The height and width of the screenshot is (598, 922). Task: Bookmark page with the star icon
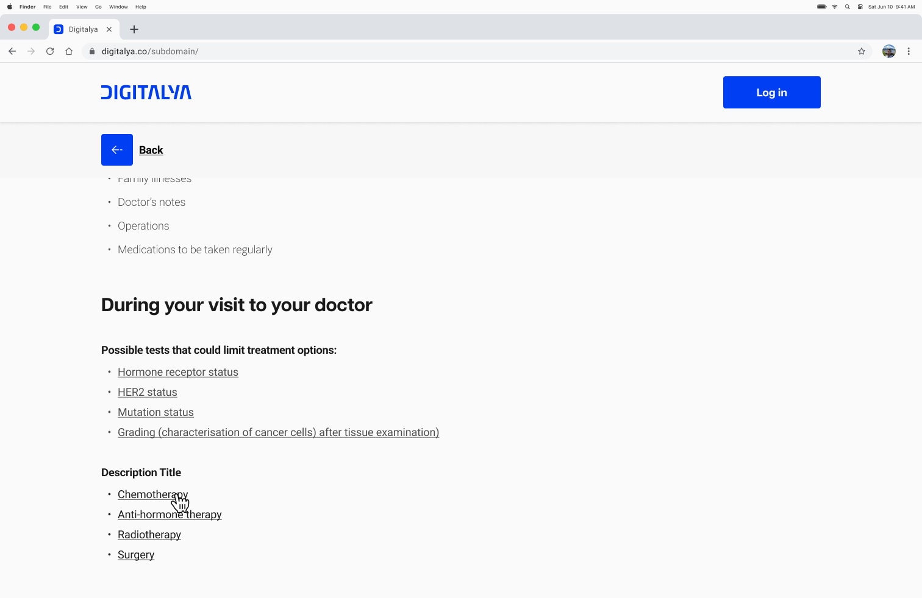(x=862, y=52)
